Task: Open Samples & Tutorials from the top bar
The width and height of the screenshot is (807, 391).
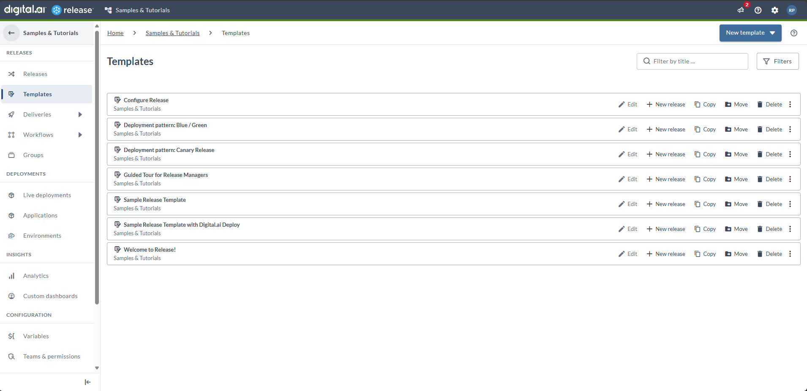Action: [142, 10]
